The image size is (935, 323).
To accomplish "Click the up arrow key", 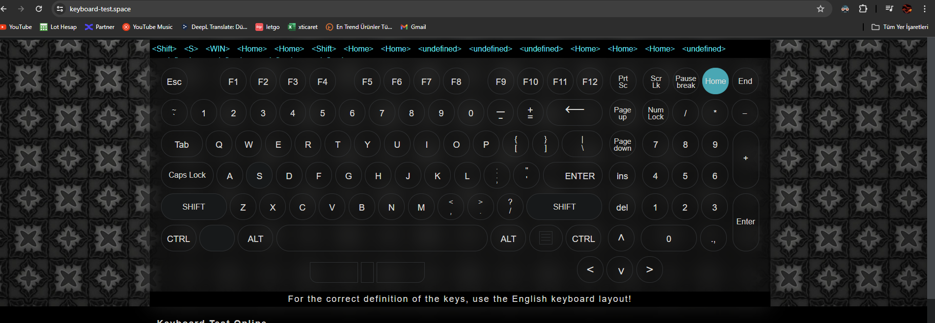I will [x=621, y=238].
